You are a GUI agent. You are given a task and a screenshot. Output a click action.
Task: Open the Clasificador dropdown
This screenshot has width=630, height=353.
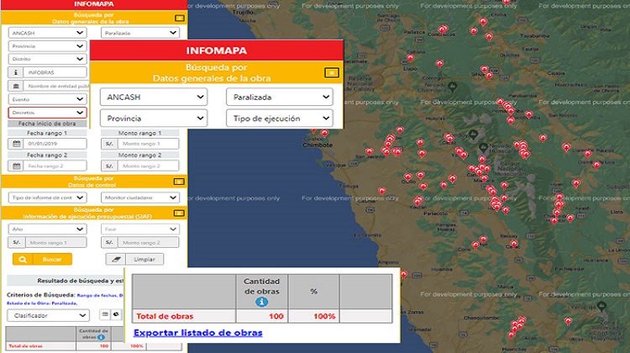pyautogui.click(x=48, y=316)
